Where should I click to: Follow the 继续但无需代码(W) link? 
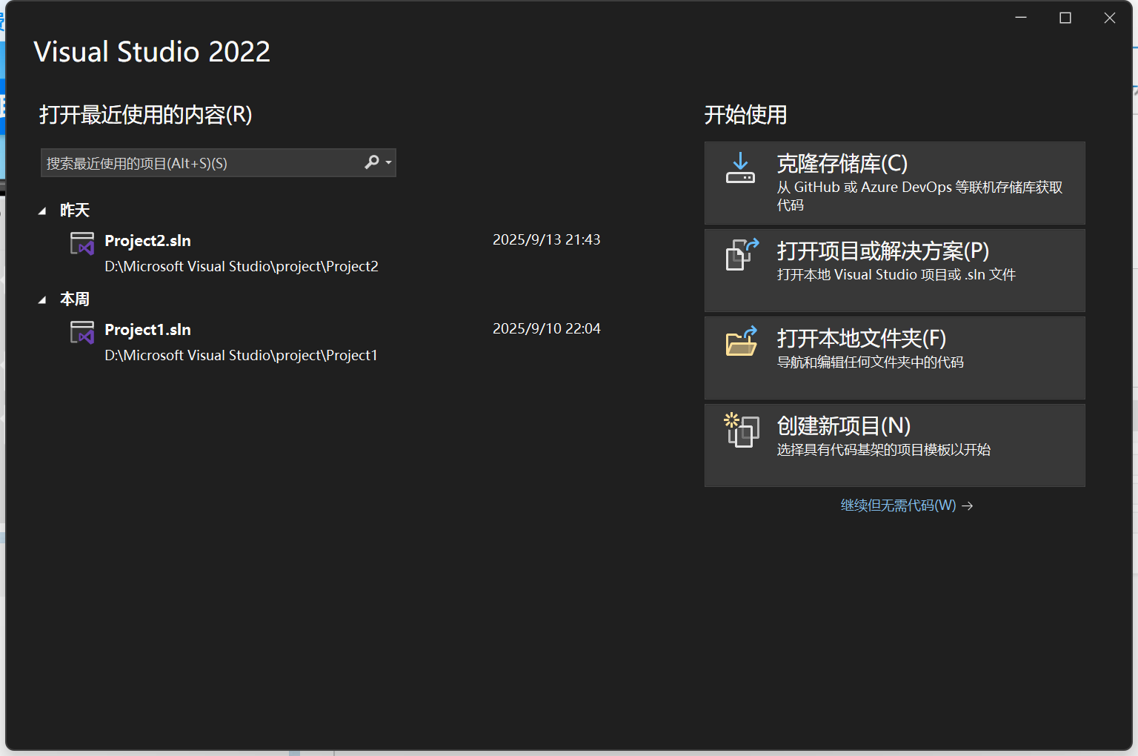898,505
